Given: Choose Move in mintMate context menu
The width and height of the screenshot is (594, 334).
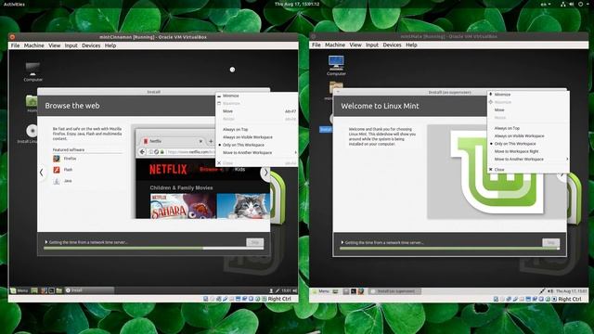Looking at the screenshot, I should (x=528, y=109).
